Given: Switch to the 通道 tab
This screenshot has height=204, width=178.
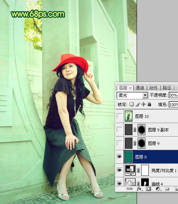Looking at the screenshot, I should 140,88.
